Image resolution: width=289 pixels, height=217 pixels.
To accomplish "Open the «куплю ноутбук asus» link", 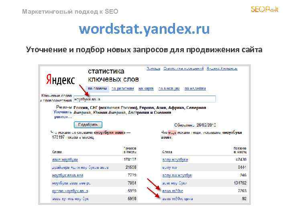I will point(70,191).
